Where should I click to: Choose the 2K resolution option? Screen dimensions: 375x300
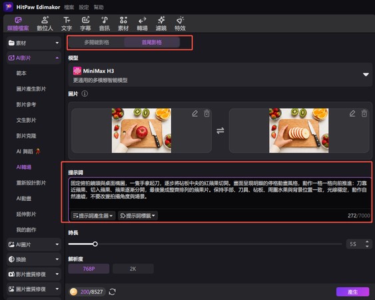tap(133, 269)
